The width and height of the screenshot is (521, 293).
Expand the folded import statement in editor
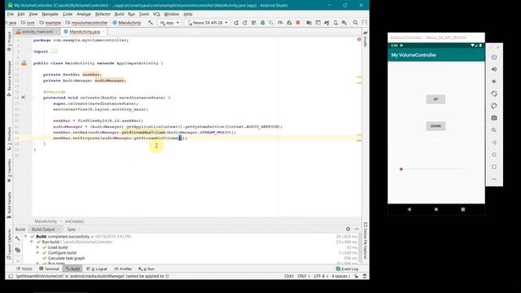point(55,51)
